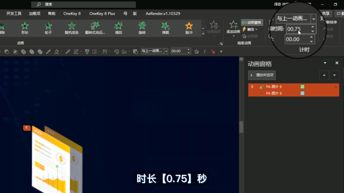Expand the animation gallery more arrow
The width and height of the screenshot is (344, 193).
[x=203, y=34]
